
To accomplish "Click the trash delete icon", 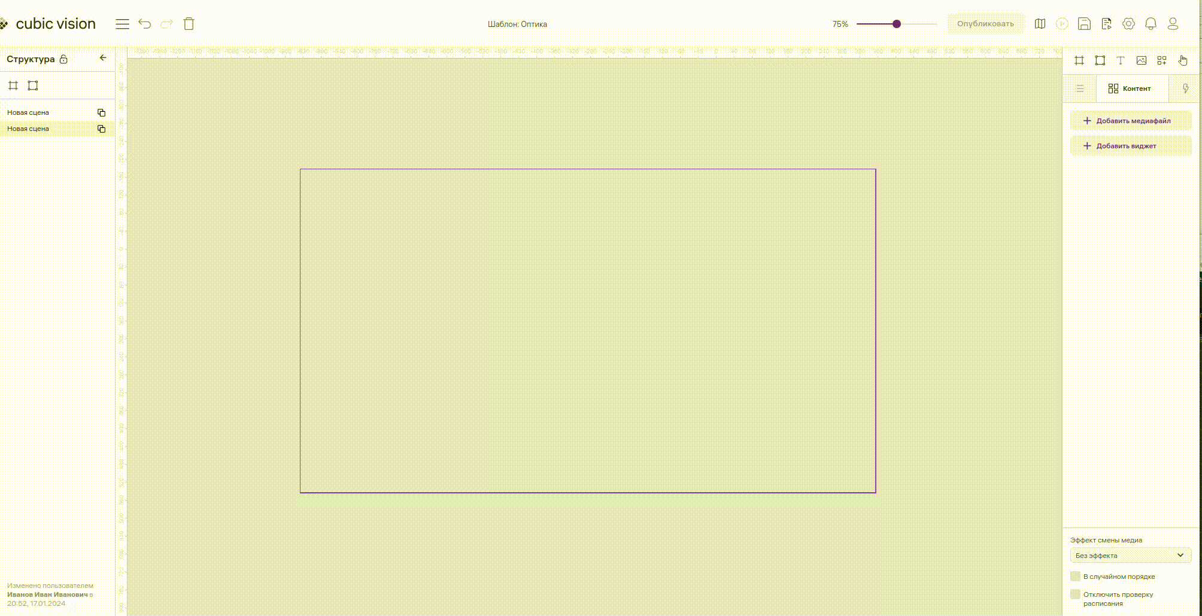I will coord(189,24).
